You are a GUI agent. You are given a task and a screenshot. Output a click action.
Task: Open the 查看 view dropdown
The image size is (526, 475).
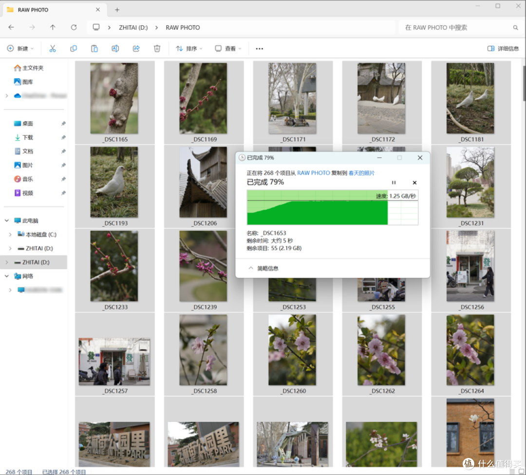pos(228,49)
